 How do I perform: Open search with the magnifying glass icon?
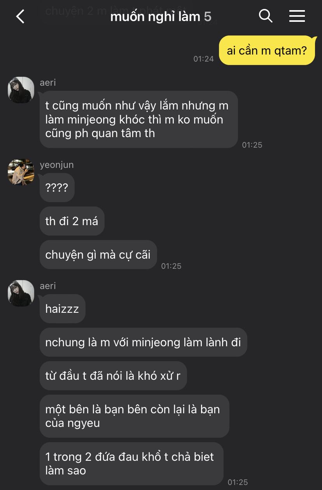click(x=266, y=16)
